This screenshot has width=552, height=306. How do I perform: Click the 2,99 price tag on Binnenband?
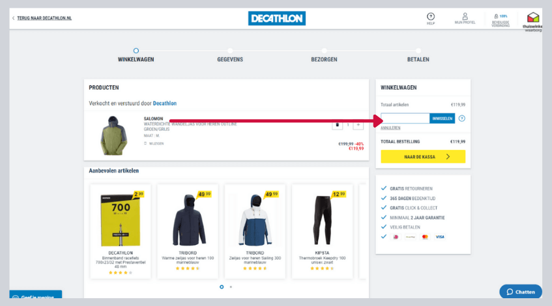click(x=138, y=194)
